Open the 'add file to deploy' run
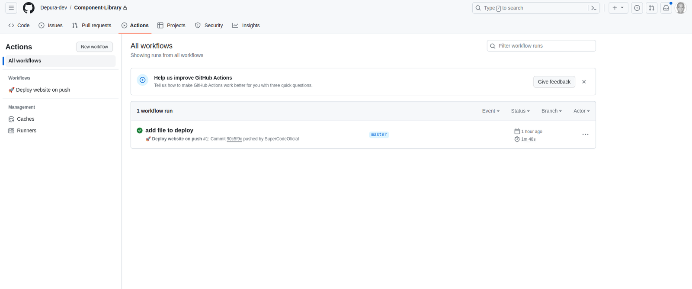The image size is (692, 289). [169, 130]
